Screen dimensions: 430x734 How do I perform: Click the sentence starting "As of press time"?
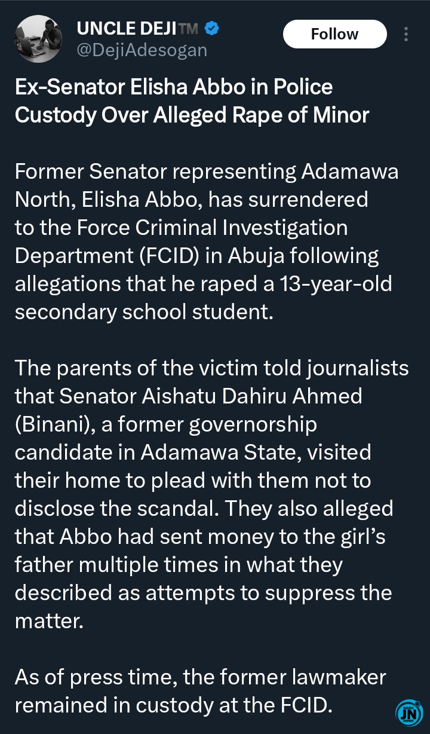click(x=200, y=691)
